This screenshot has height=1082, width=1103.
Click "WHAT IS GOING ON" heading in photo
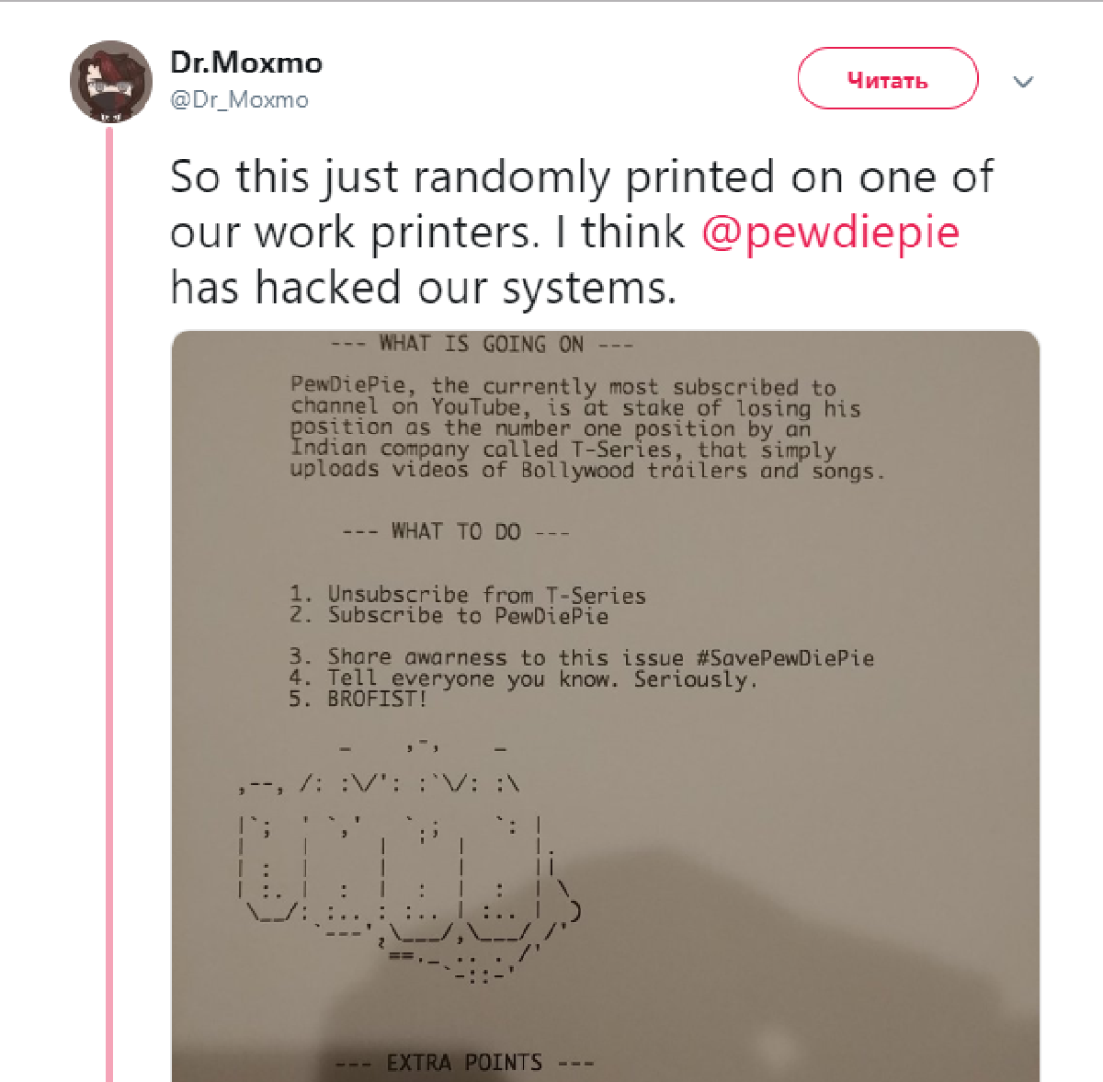click(482, 345)
